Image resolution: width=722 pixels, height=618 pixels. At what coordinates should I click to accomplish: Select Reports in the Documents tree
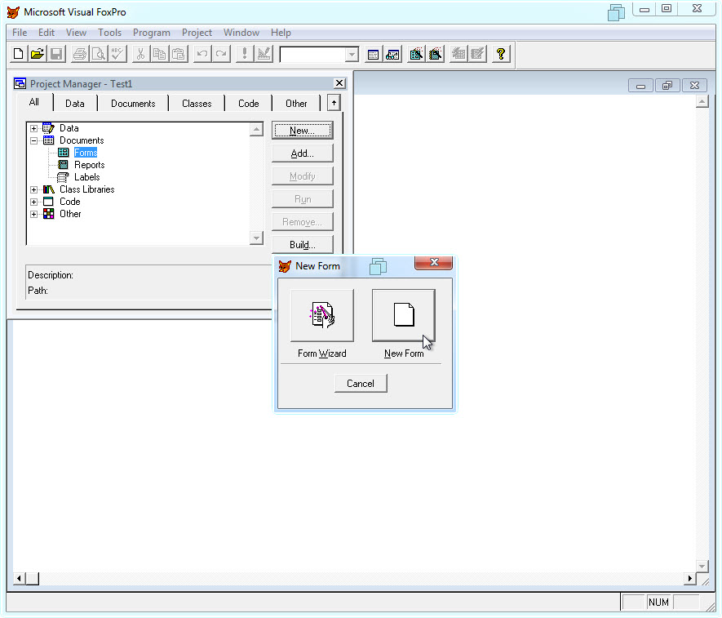tap(89, 165)
